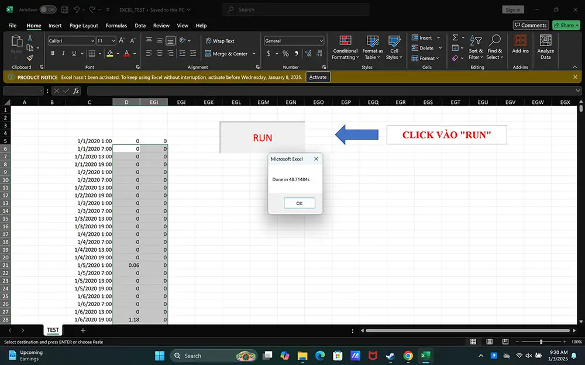Open the Calibri font name dropdown

71,41
